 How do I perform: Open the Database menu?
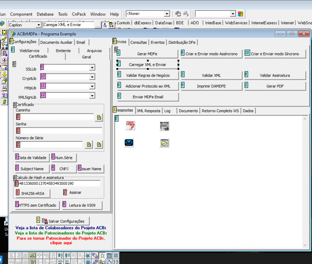pos(45,14)
